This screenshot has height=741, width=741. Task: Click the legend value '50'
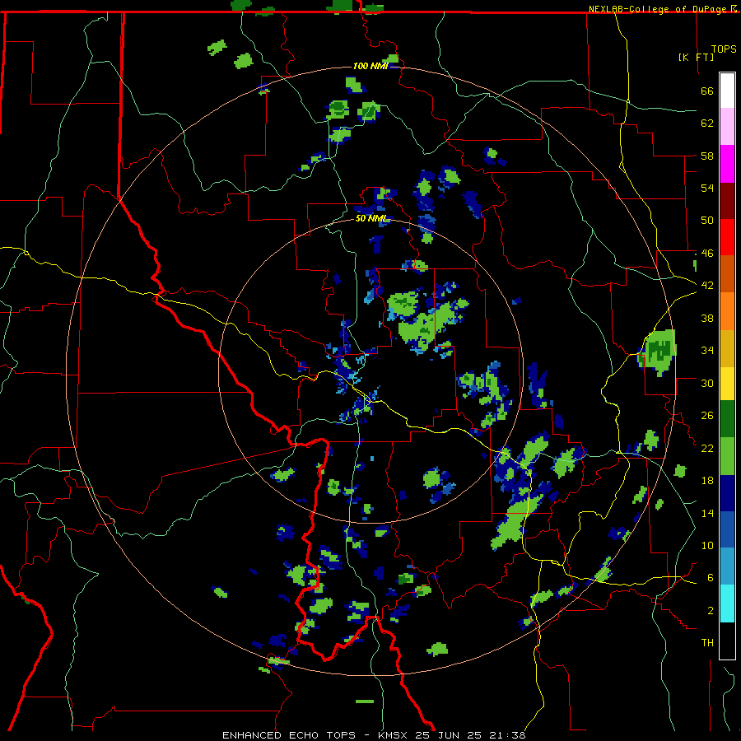pos(707,220)
